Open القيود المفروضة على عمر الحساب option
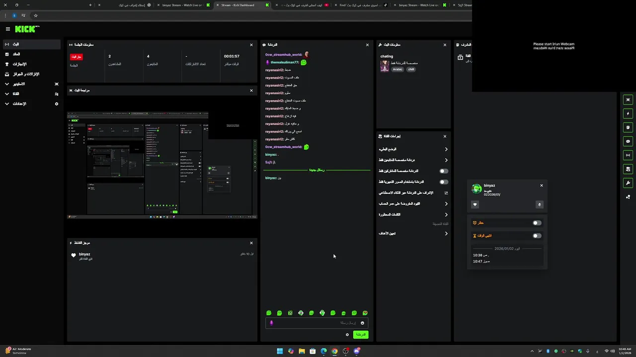 (413, 204)
